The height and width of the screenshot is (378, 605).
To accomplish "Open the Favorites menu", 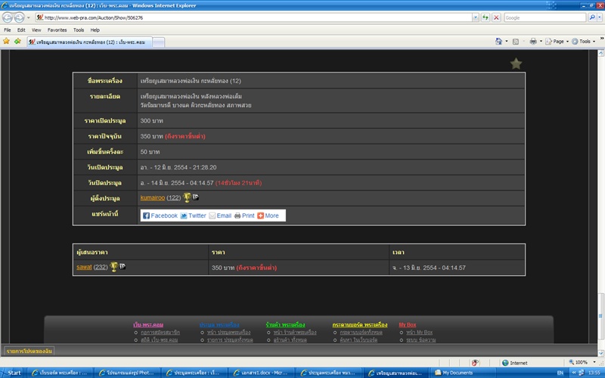I will (x=57, y=29).
